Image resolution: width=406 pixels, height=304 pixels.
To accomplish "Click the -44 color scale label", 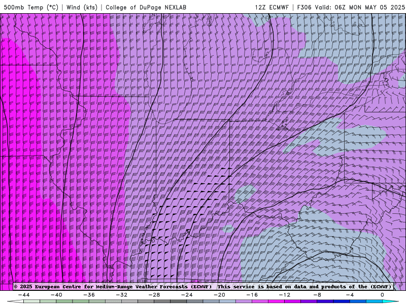I will [24, 295].
